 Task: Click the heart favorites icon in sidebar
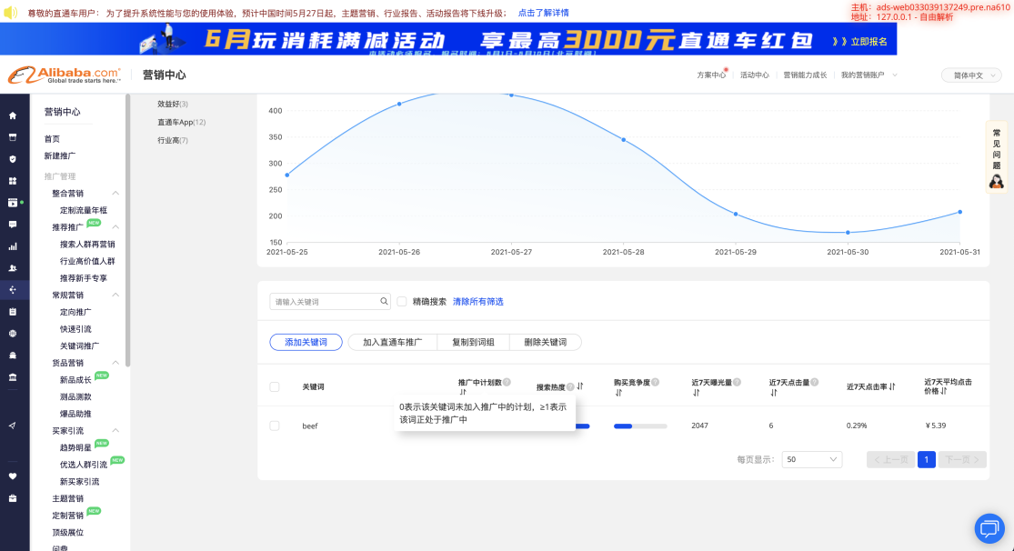pos(13,476)
